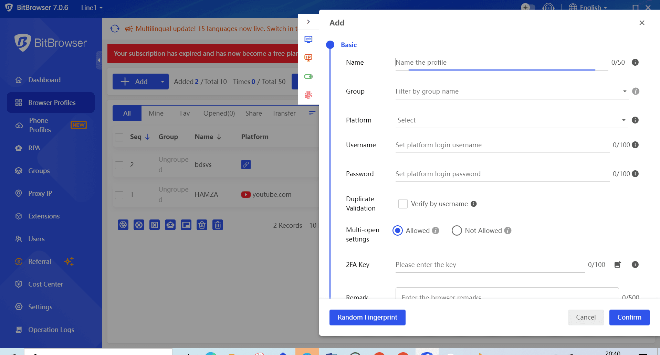The width and height of the screenshot is (660, 355).
Task: Click the Referral coin icon
Action: pyautogui.click(x=19, y=261)
